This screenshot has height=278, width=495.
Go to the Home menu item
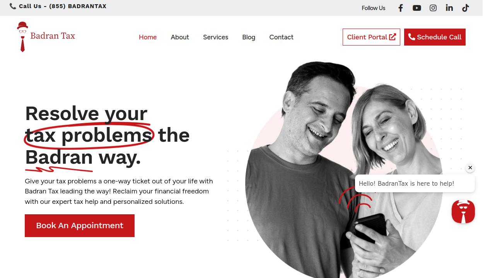click(148, 37)
